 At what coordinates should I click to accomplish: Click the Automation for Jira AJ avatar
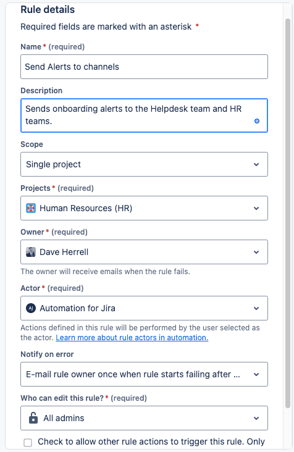click(x=31, y=308)
